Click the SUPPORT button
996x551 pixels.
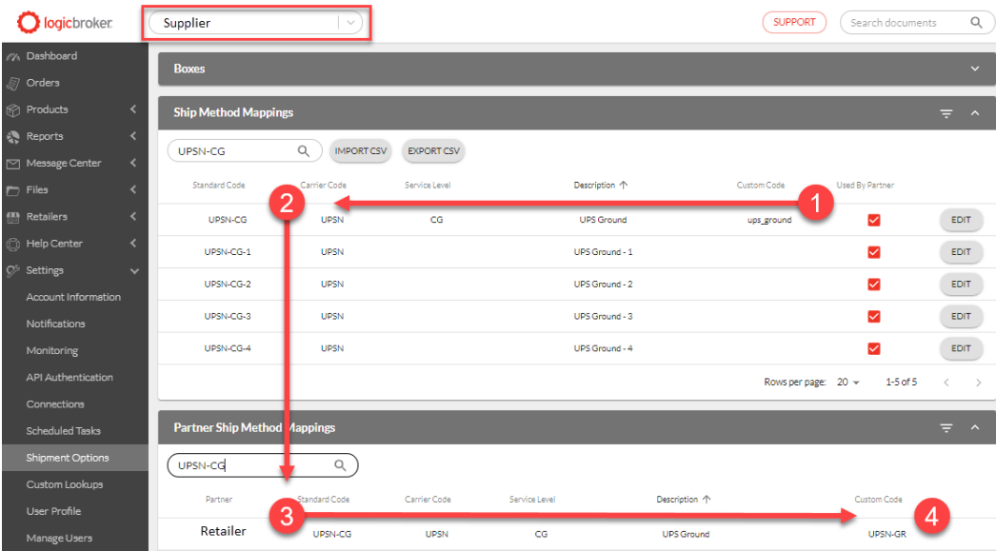(x=793, y=23)
